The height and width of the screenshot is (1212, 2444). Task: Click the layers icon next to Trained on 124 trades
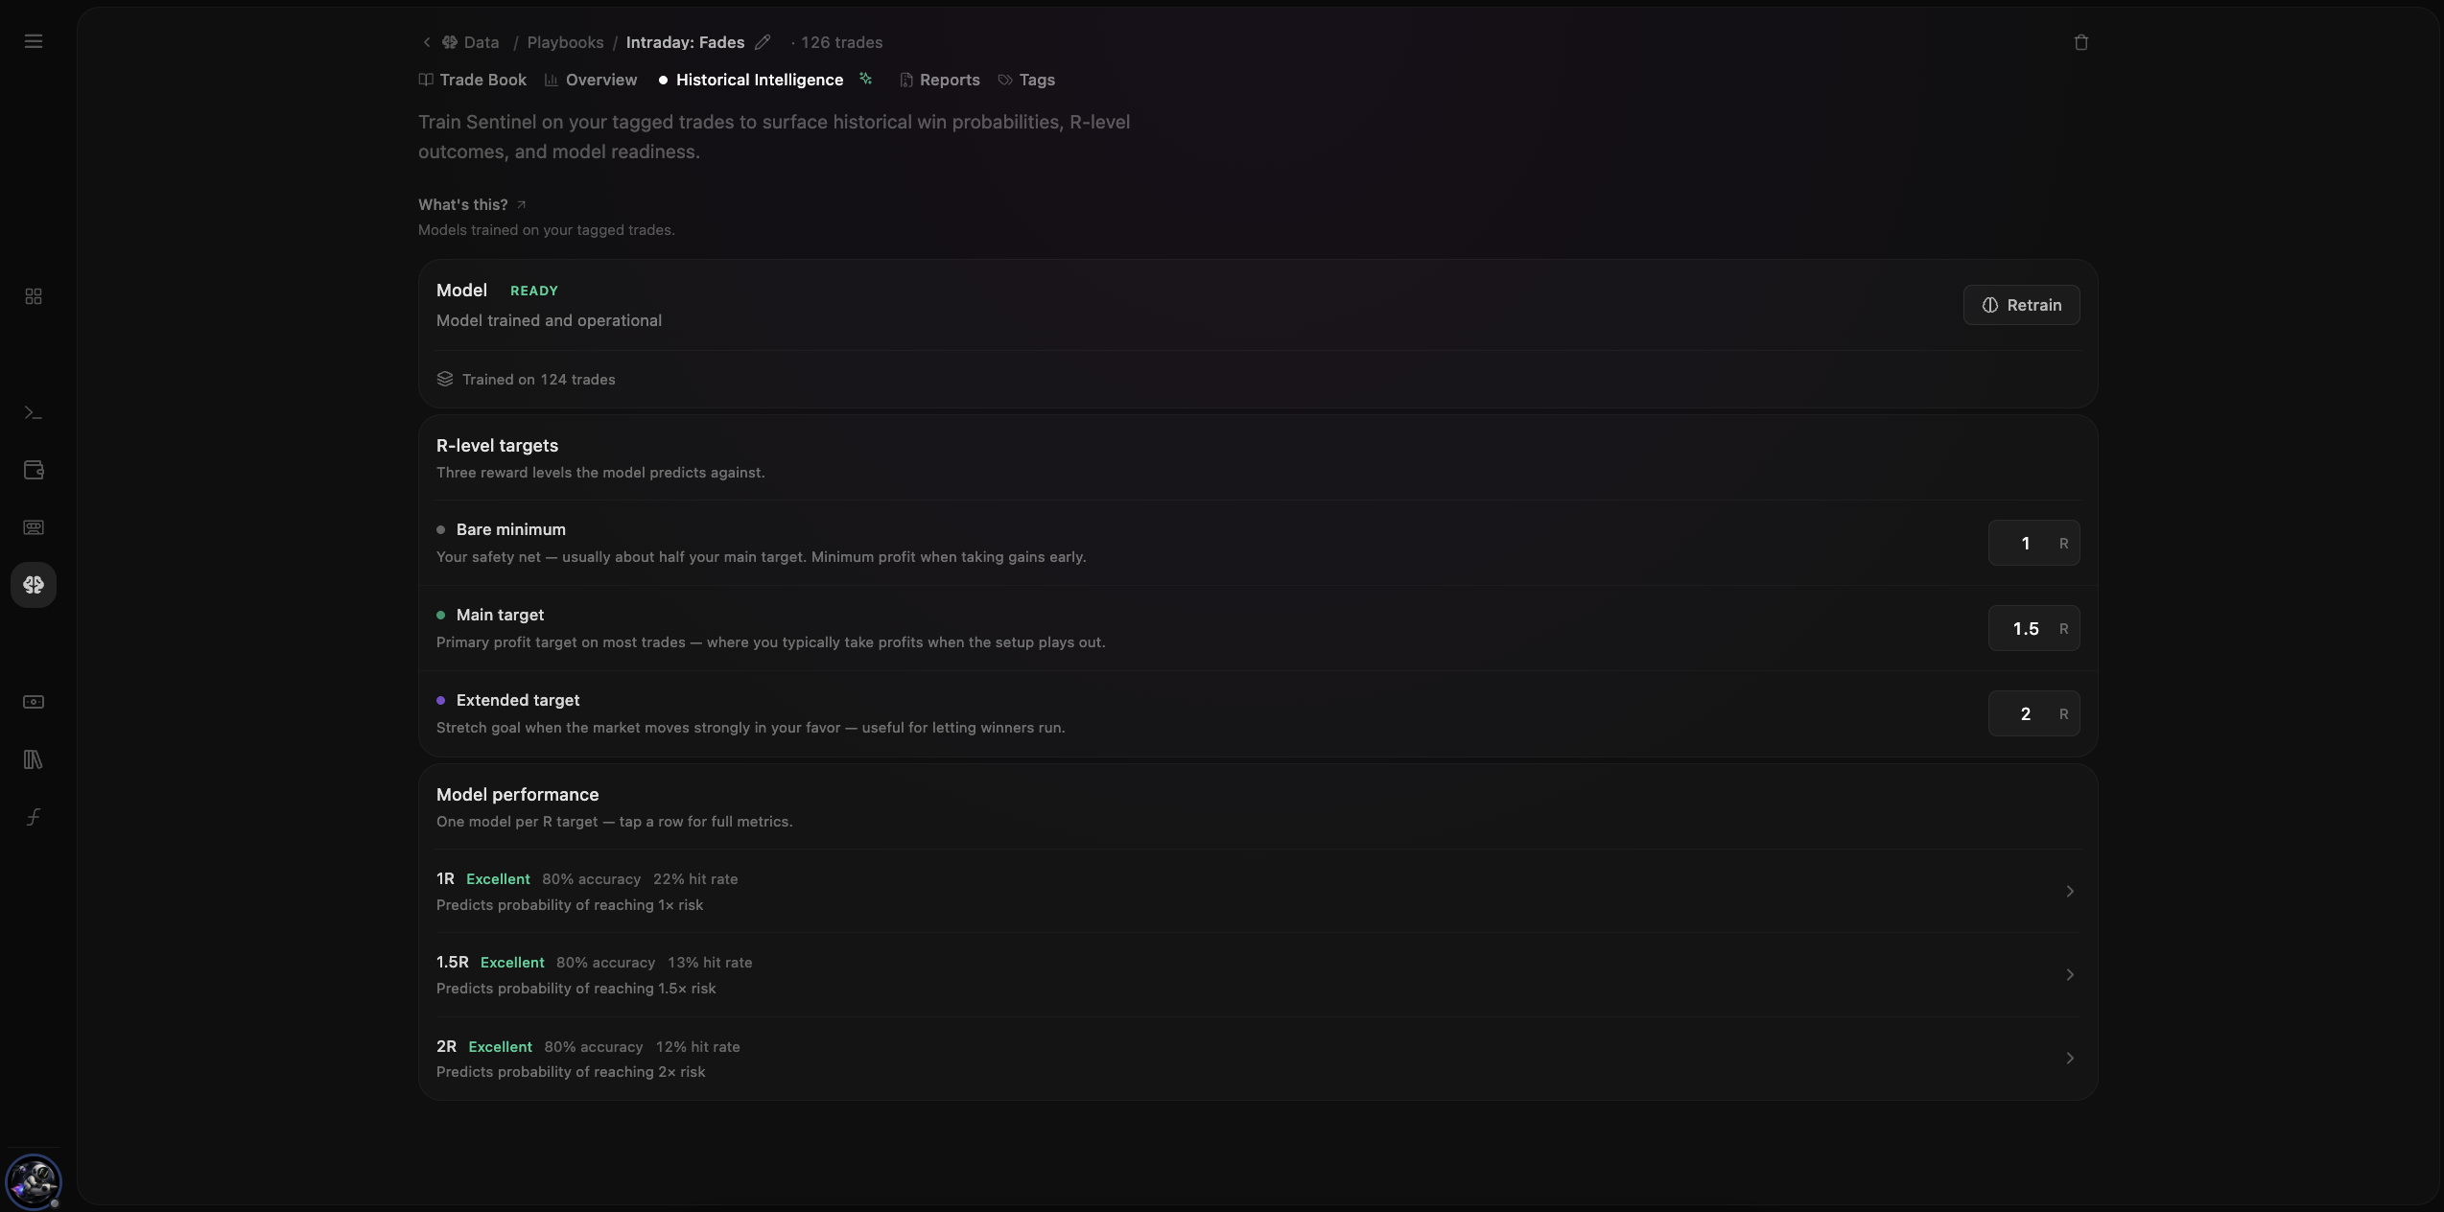tap(445, 380)
